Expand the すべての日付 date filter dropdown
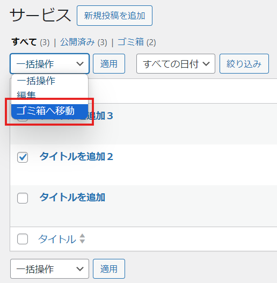This screenshot has width=277, height=283. pyautogui.click(x=176, y=64)
